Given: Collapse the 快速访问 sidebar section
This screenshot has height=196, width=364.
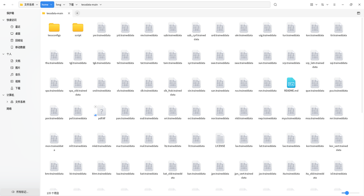Looking at the screenshot, I should [x=3, y=20].
